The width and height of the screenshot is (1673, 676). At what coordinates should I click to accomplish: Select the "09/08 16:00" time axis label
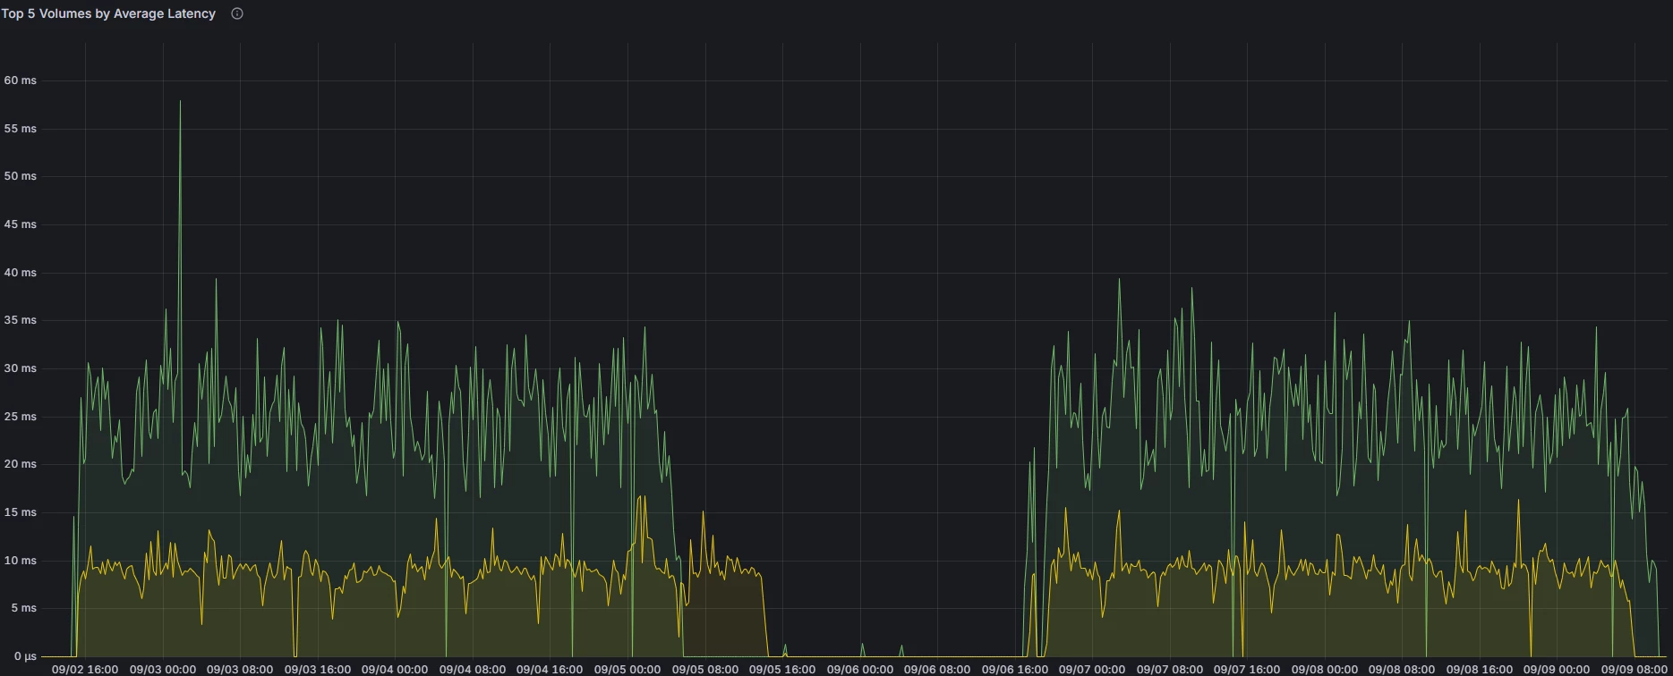(1480, 669)
